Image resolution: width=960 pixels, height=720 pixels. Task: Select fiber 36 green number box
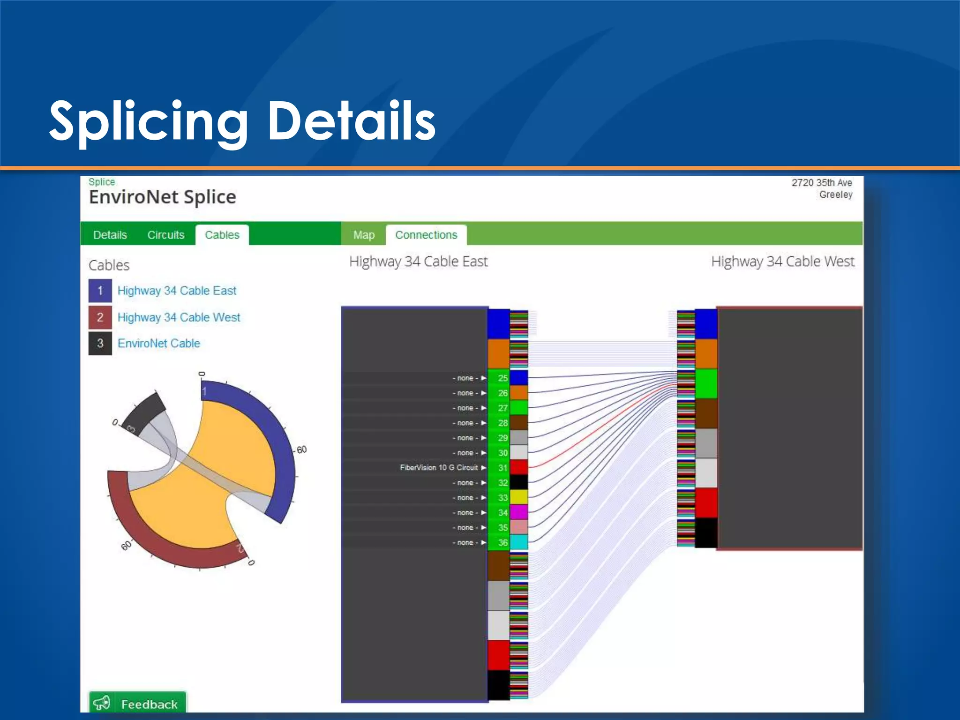[502, 542]
